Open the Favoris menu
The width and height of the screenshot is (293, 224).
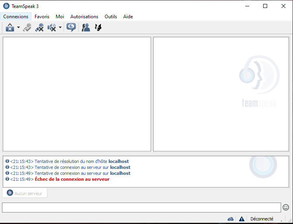[42, 17]
